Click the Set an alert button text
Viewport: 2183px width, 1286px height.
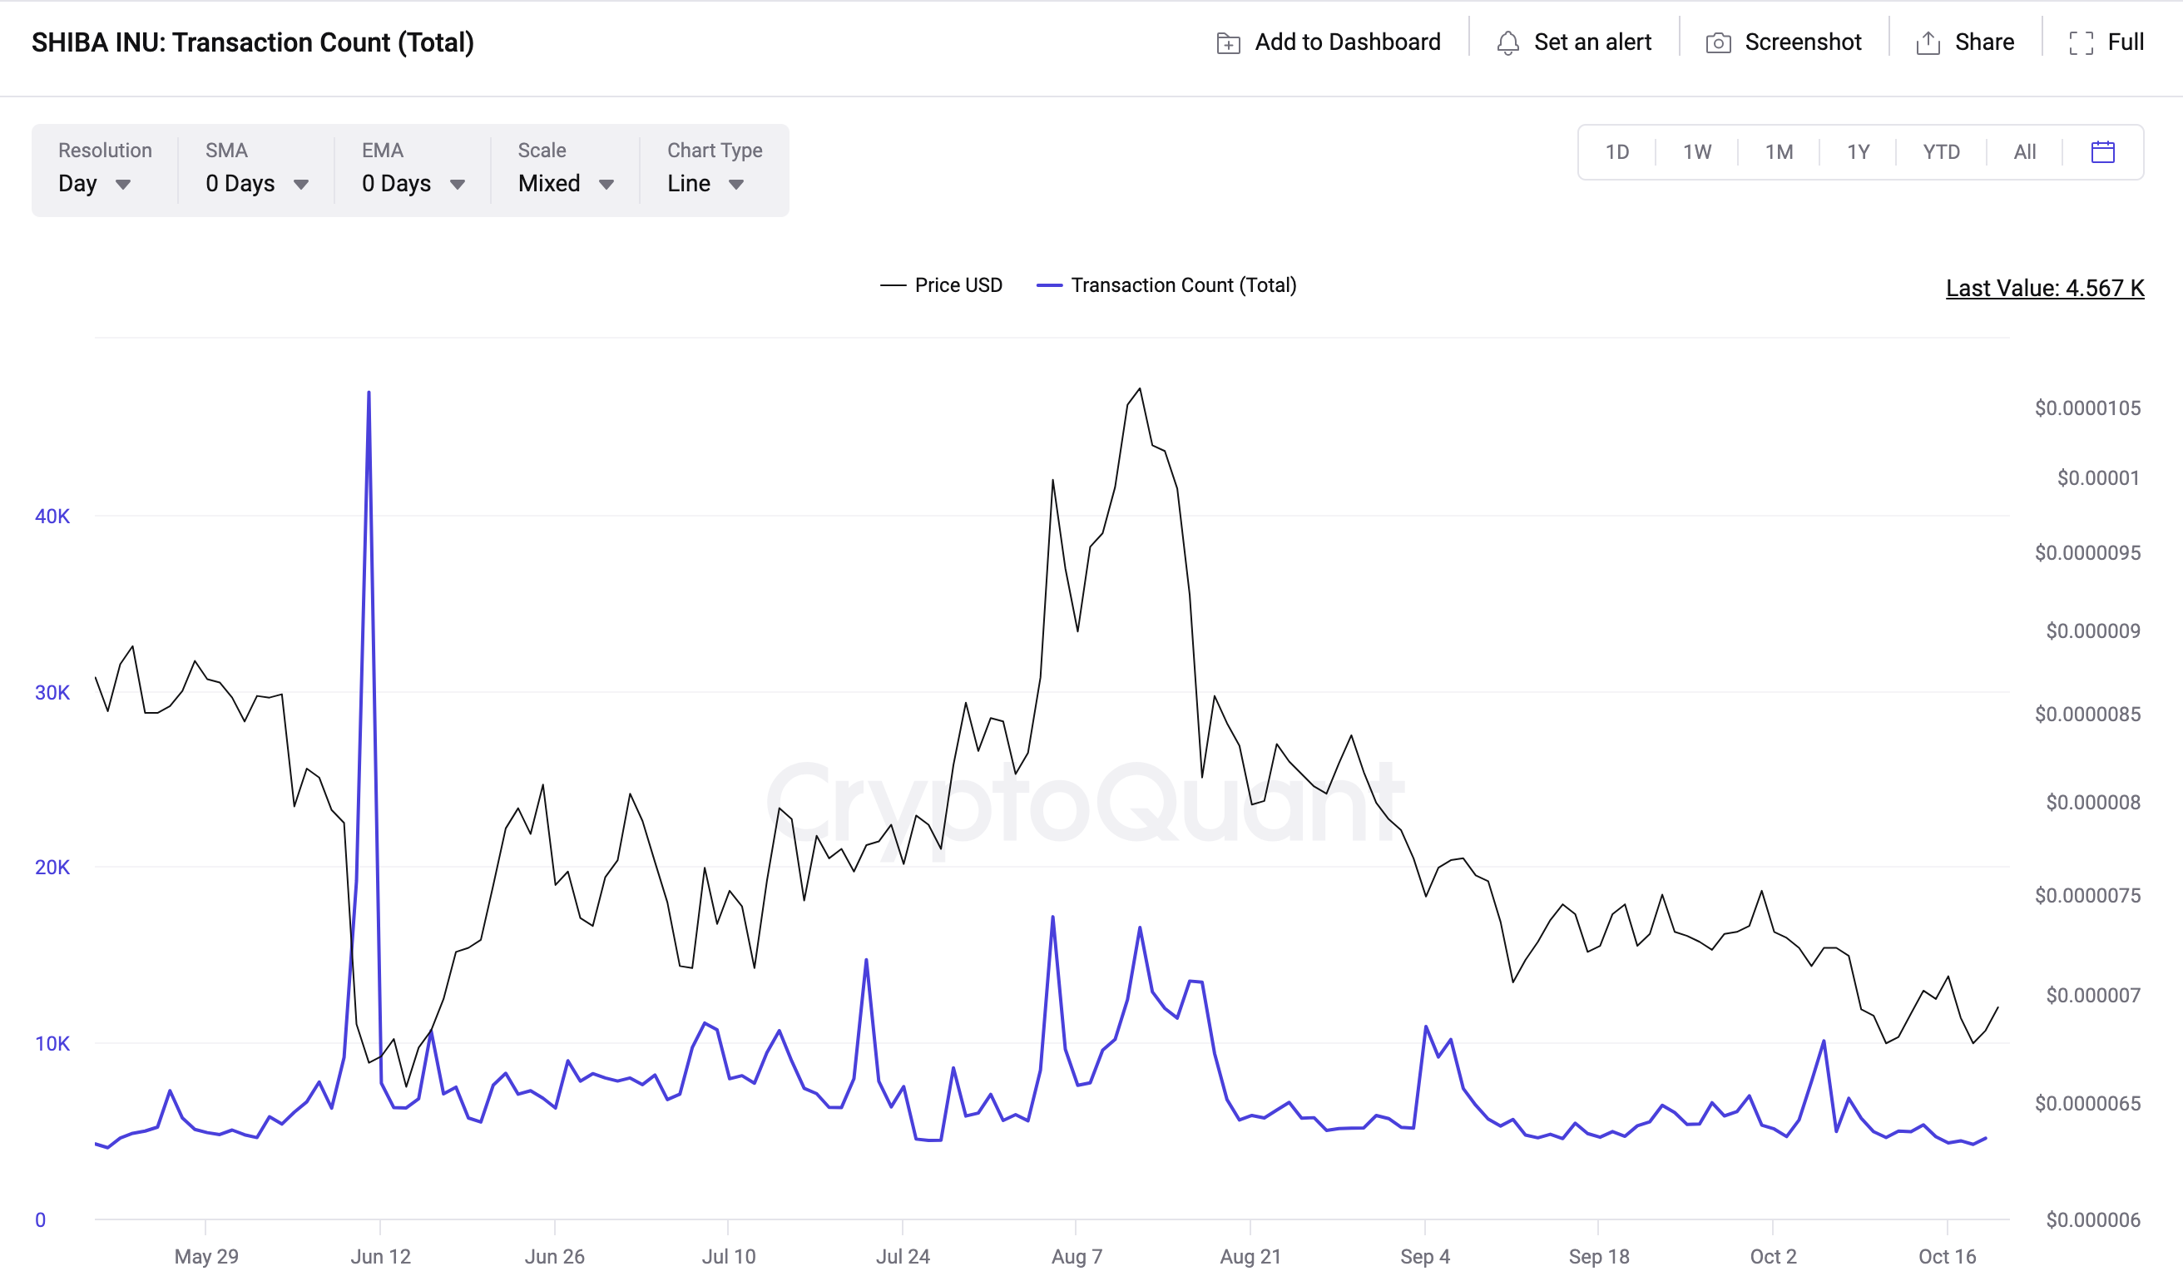(1592, 42)
